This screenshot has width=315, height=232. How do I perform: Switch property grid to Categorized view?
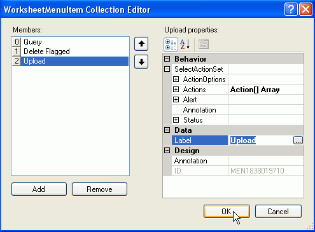(171, 44)
